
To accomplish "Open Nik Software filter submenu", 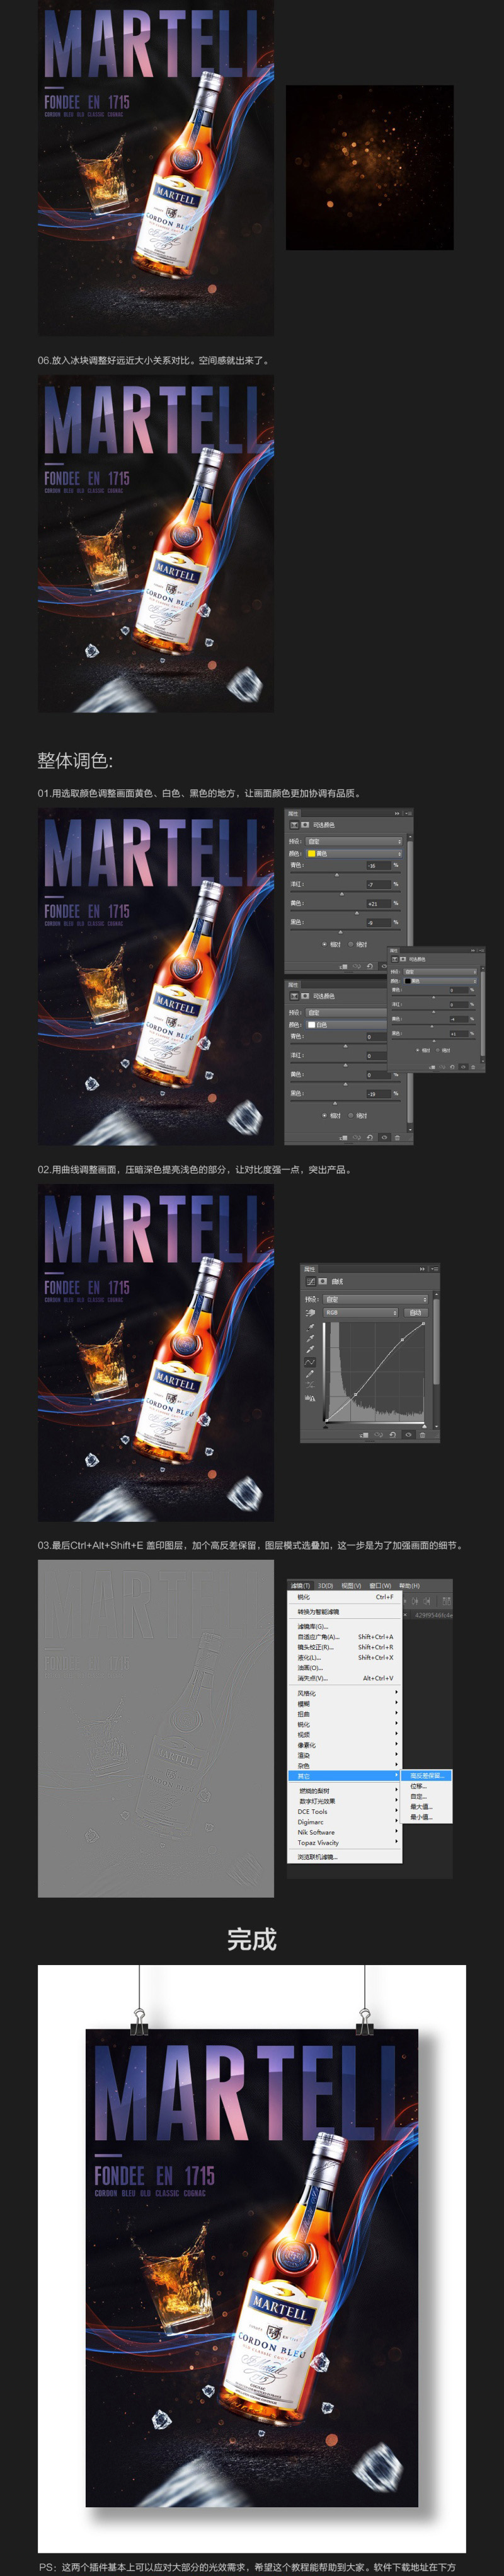I will (346, 1832).
